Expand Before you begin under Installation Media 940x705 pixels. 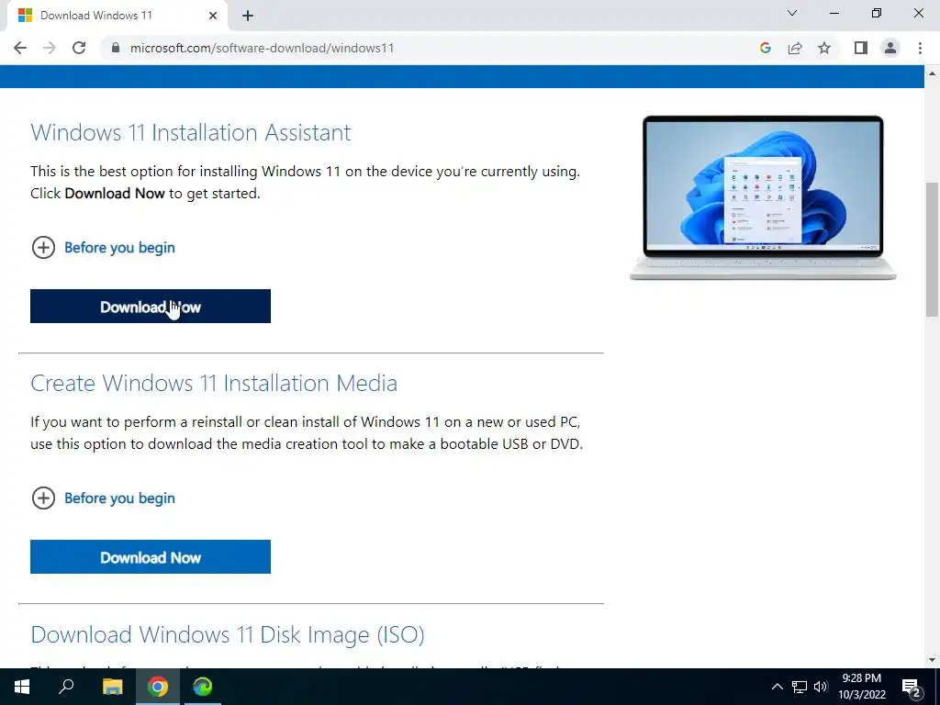coord(103,498)
